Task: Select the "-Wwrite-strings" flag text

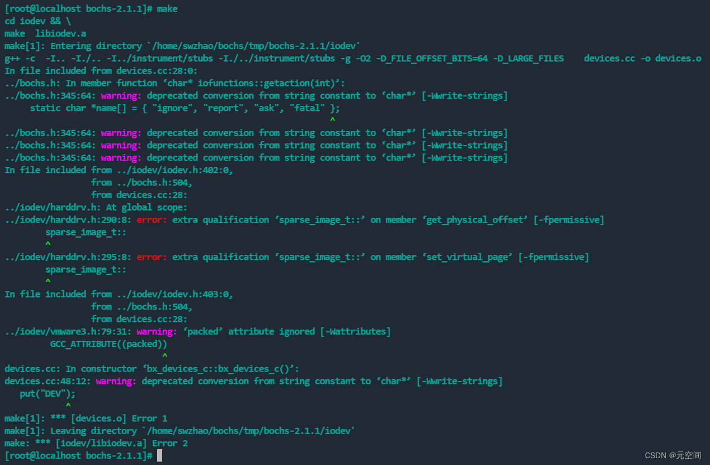Action: (x=464, y=95)
